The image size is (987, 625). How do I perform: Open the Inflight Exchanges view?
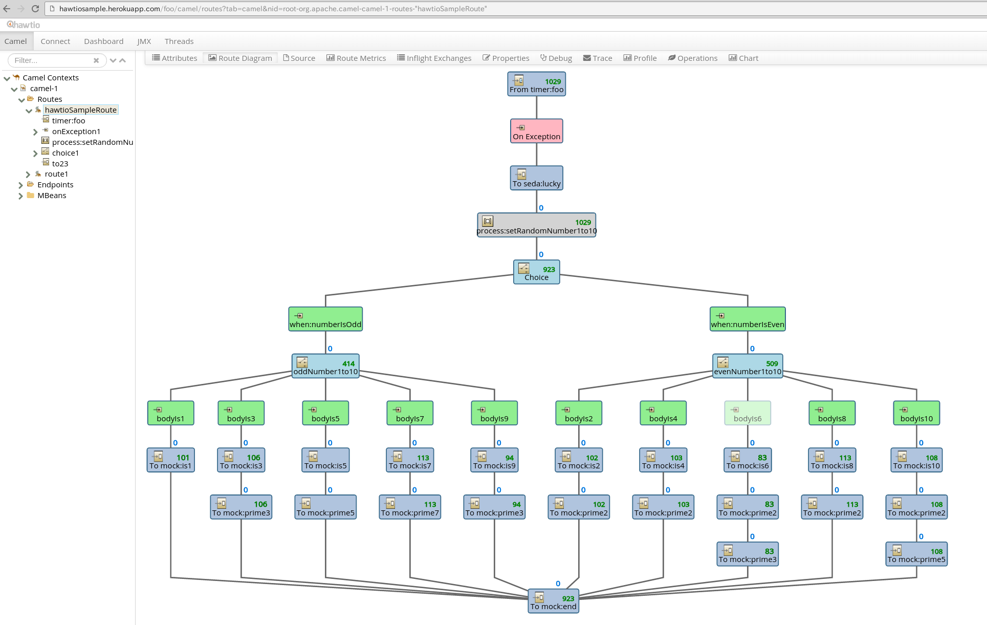(x=434, y=58)
